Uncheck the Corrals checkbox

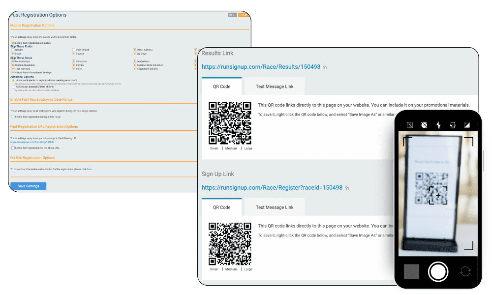tap(74, 65)
